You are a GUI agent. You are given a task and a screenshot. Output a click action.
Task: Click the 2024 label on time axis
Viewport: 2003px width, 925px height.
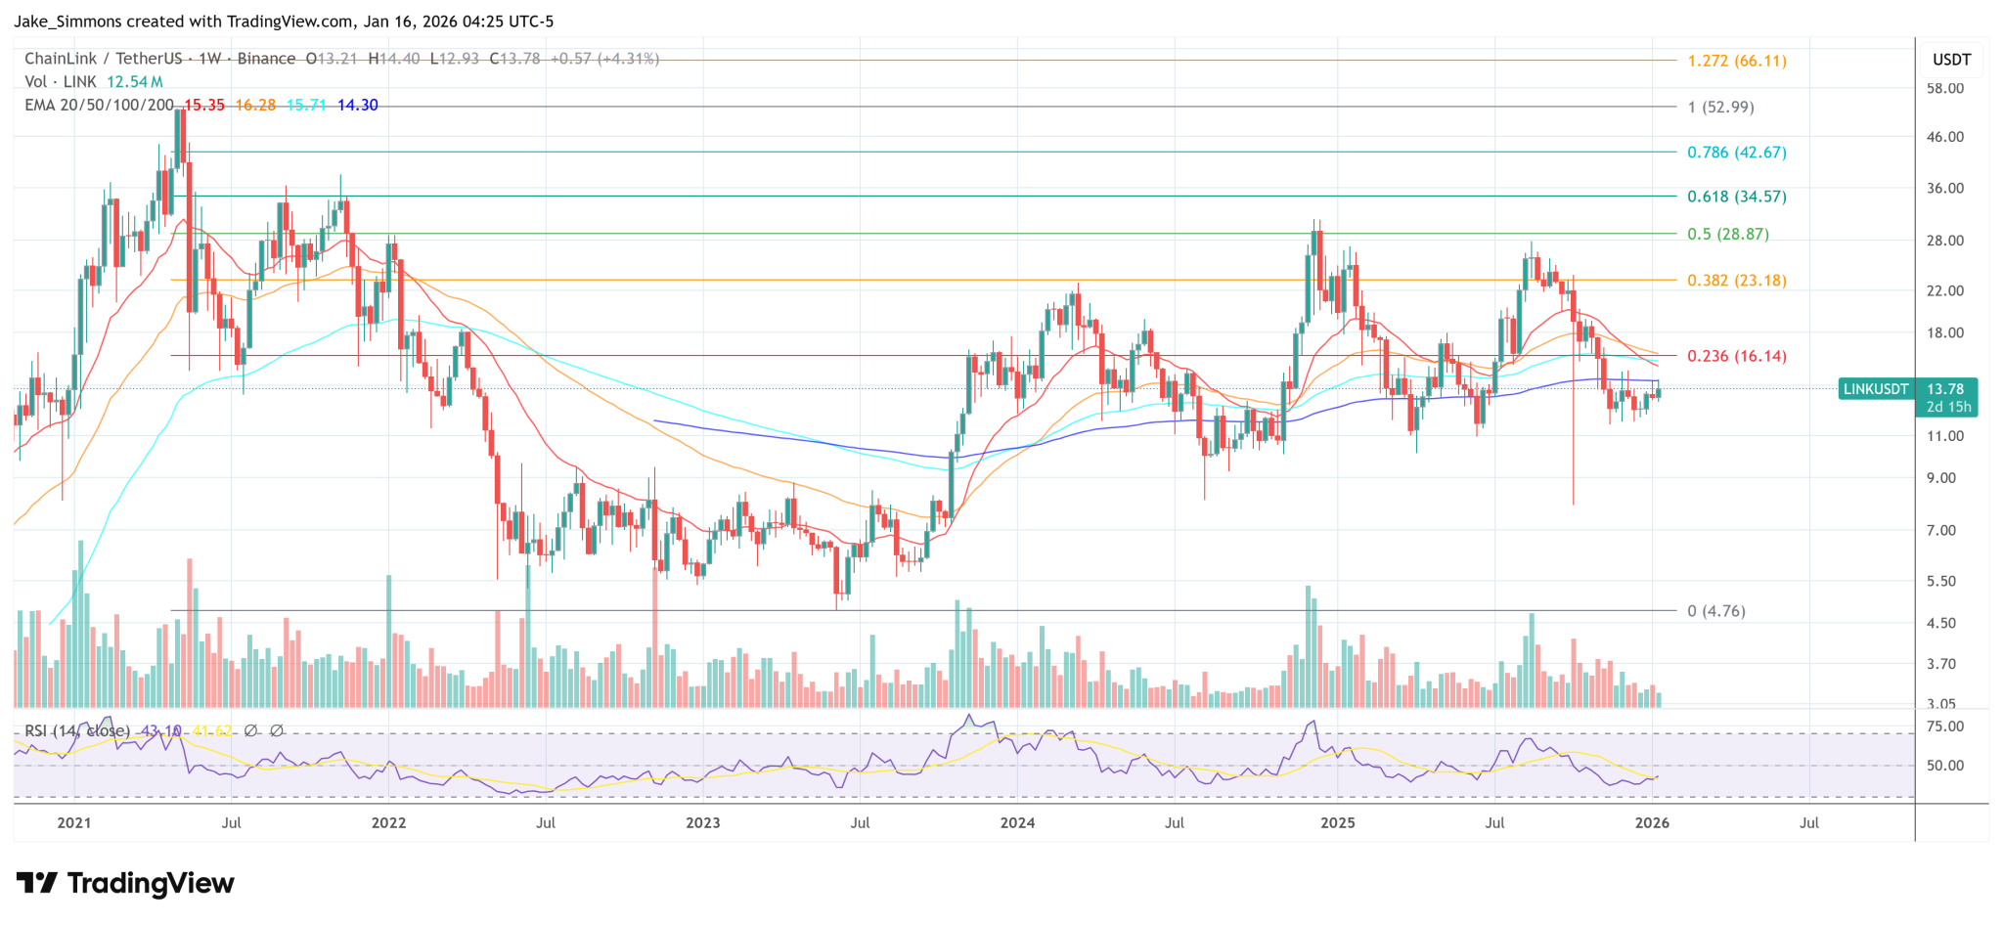pos(1017,822)
